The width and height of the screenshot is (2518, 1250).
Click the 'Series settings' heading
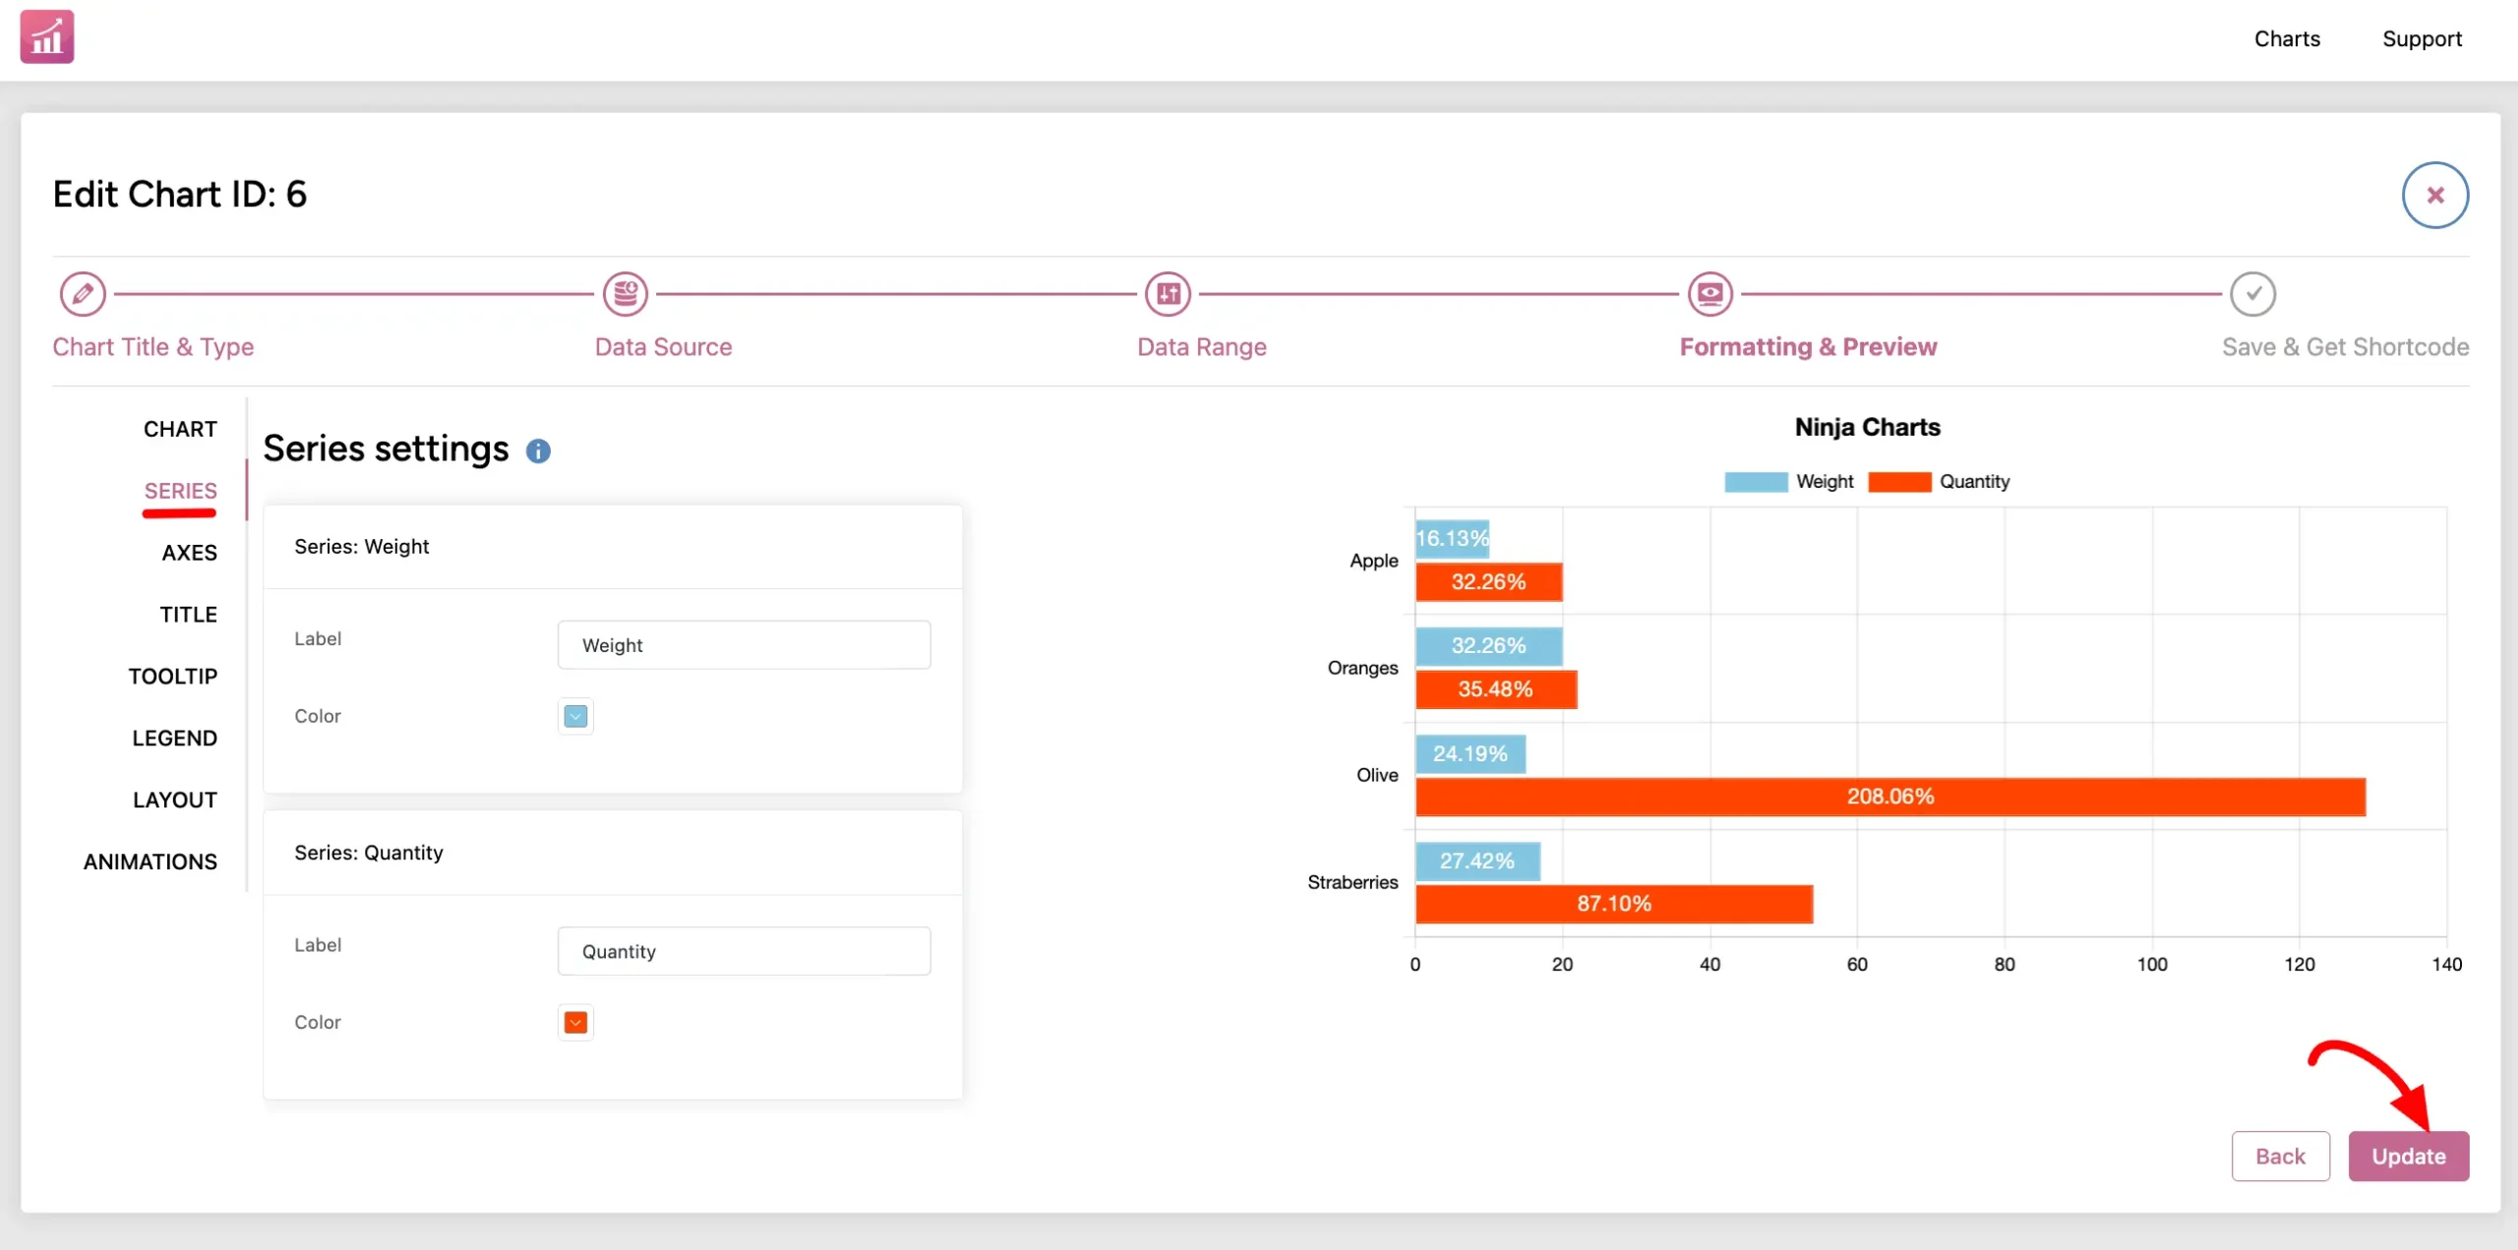(386, 449)
